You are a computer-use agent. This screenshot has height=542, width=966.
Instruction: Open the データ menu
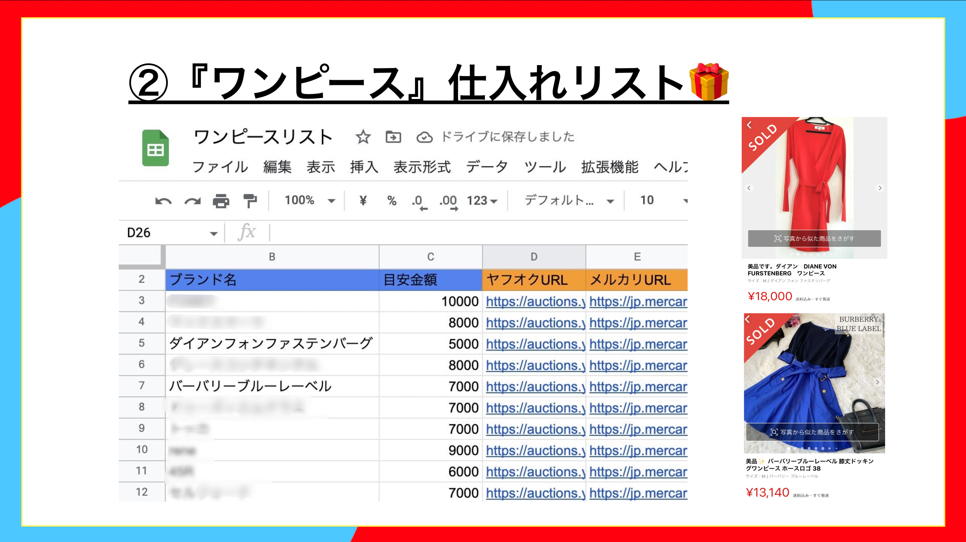(x=487, y=167)
